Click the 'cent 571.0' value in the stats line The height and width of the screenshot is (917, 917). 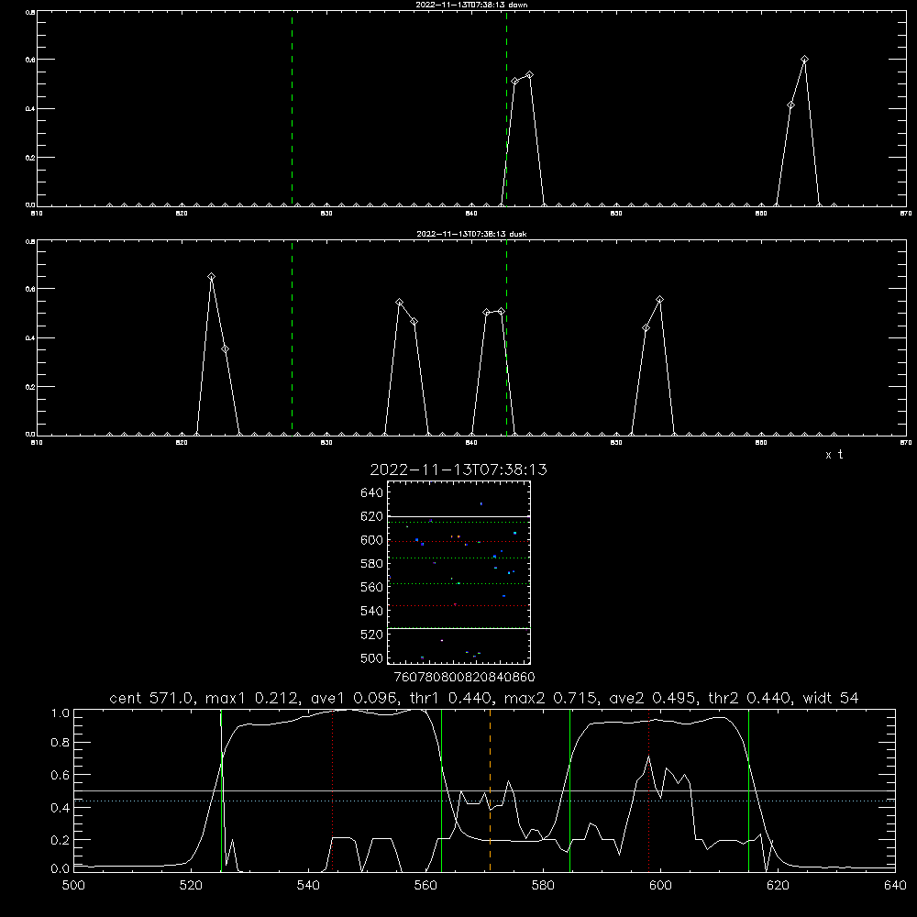[x=152, y=698]
